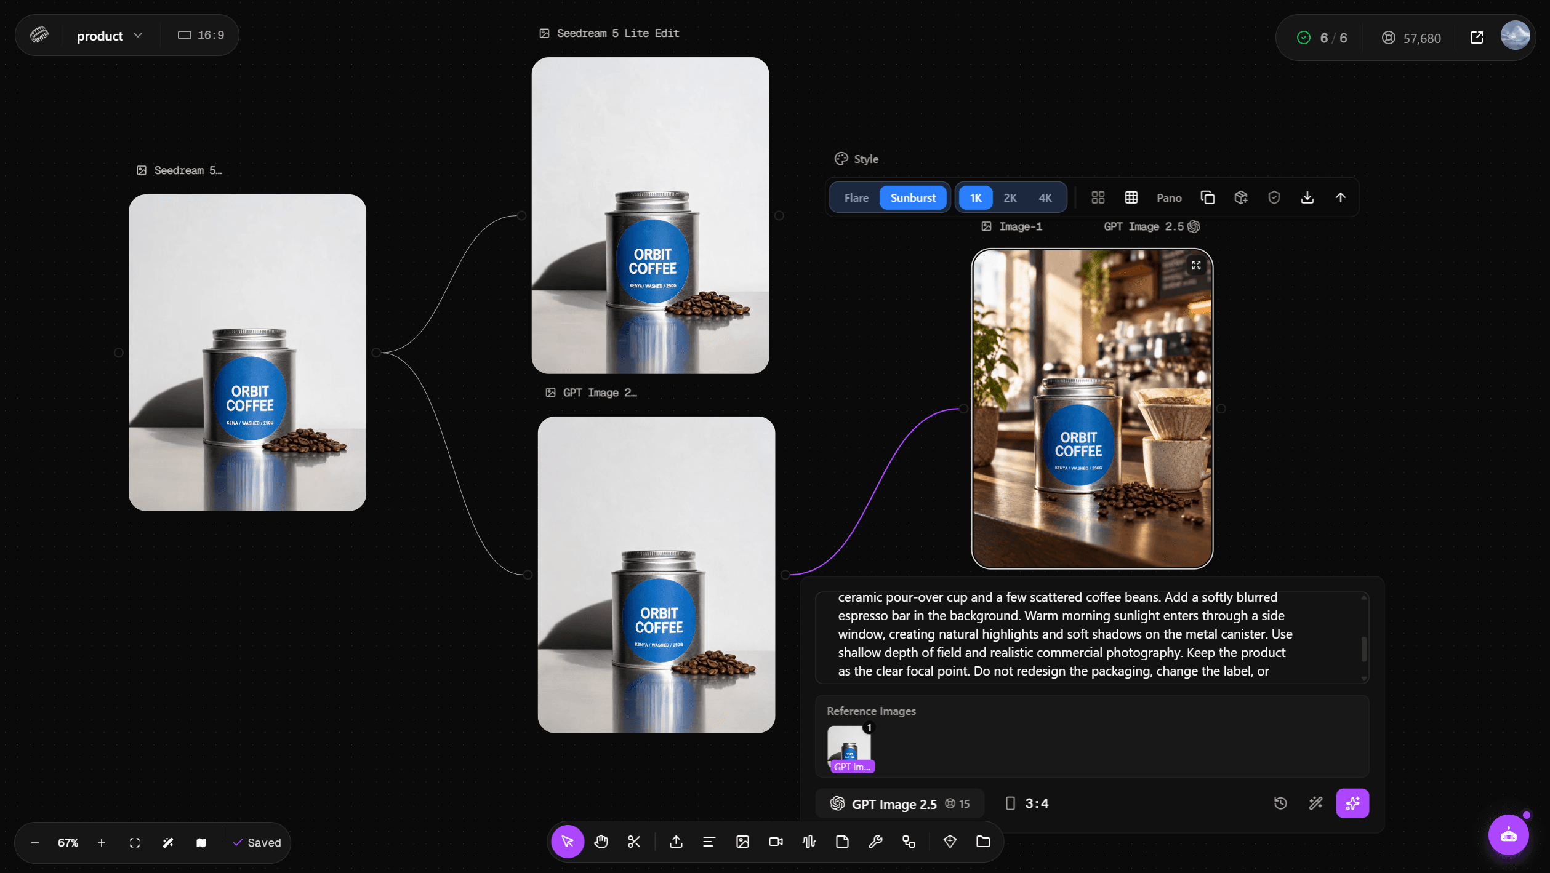Open the user profile avatar
This screenshot has height=873, width=1550.
point(1514,36)
